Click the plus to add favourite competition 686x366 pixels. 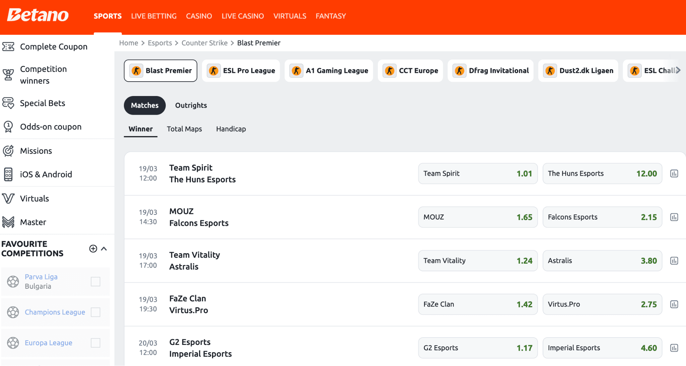pos(93,249)
